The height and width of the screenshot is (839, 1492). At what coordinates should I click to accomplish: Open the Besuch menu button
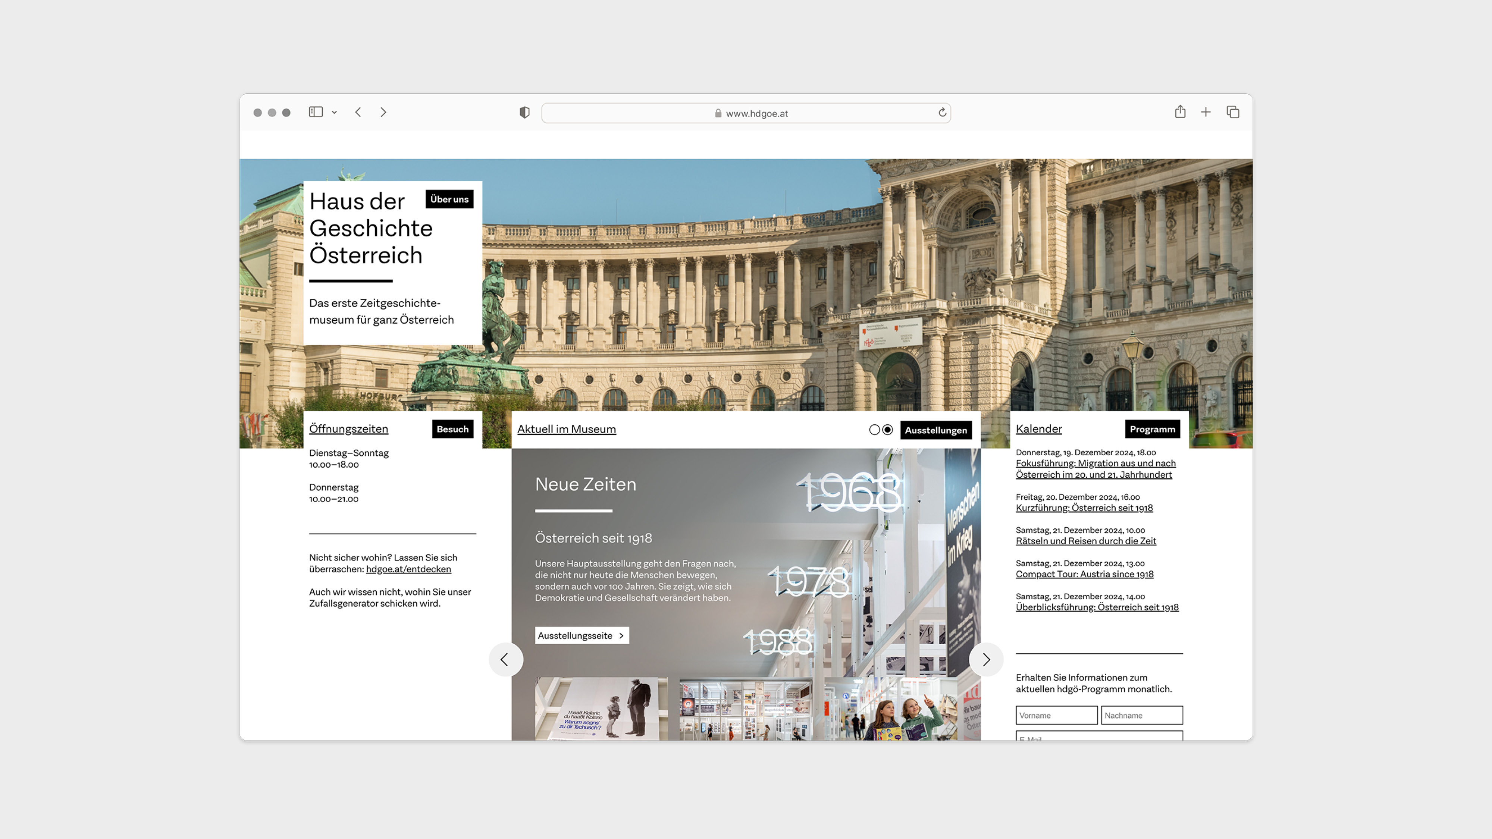pos(452,429)
